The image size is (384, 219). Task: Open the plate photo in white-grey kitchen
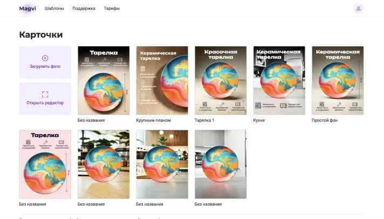(221, 164)
